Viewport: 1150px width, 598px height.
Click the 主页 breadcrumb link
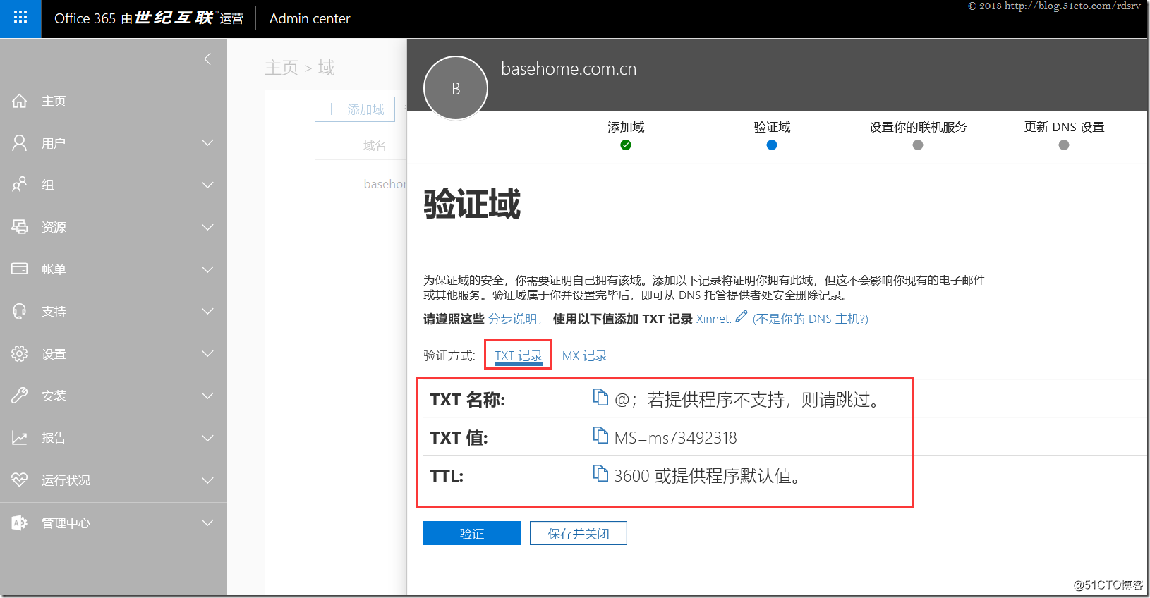282,68
